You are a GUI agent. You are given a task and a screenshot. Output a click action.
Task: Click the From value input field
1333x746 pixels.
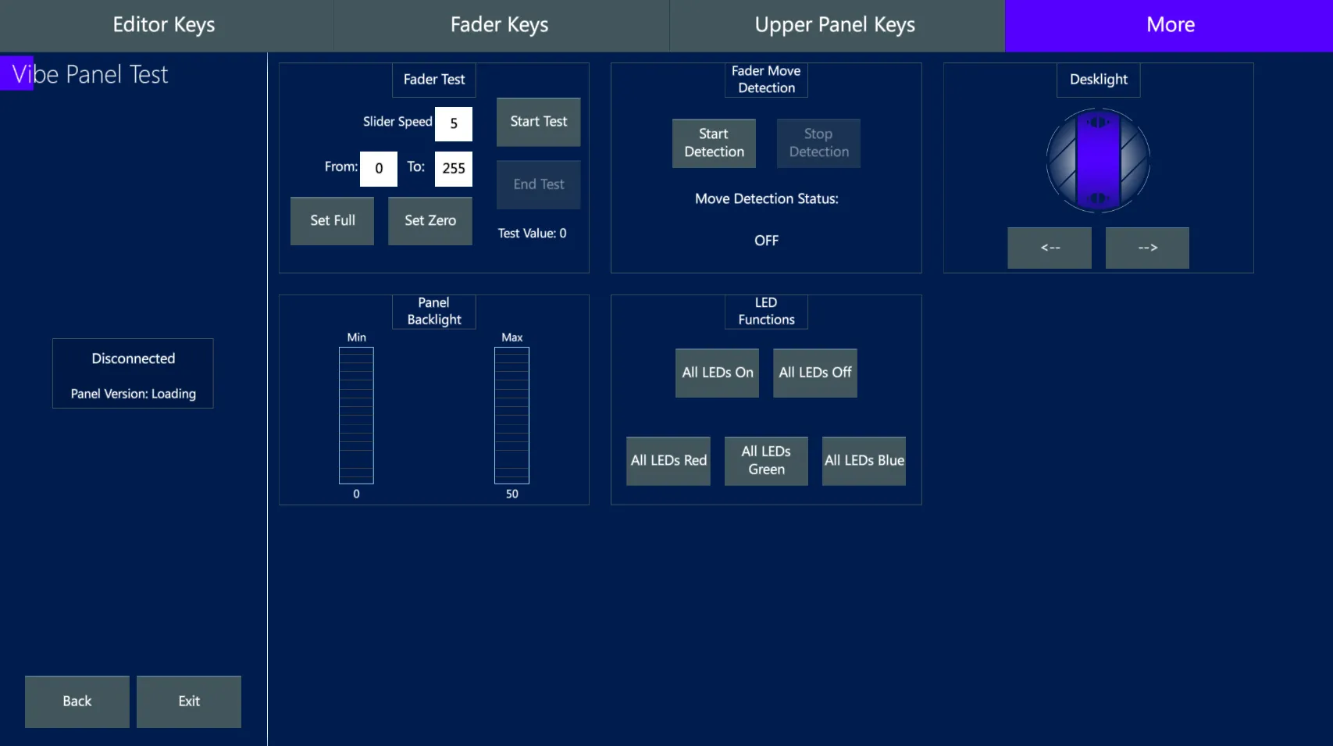pos(379,169)
